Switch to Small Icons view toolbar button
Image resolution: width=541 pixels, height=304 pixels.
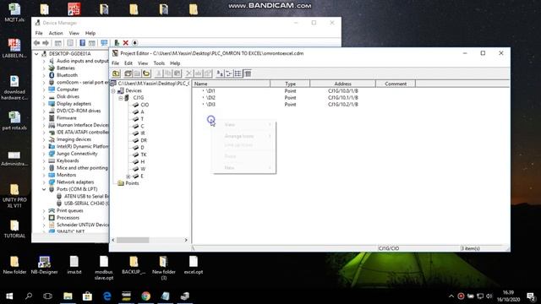(x=229, y=73)
